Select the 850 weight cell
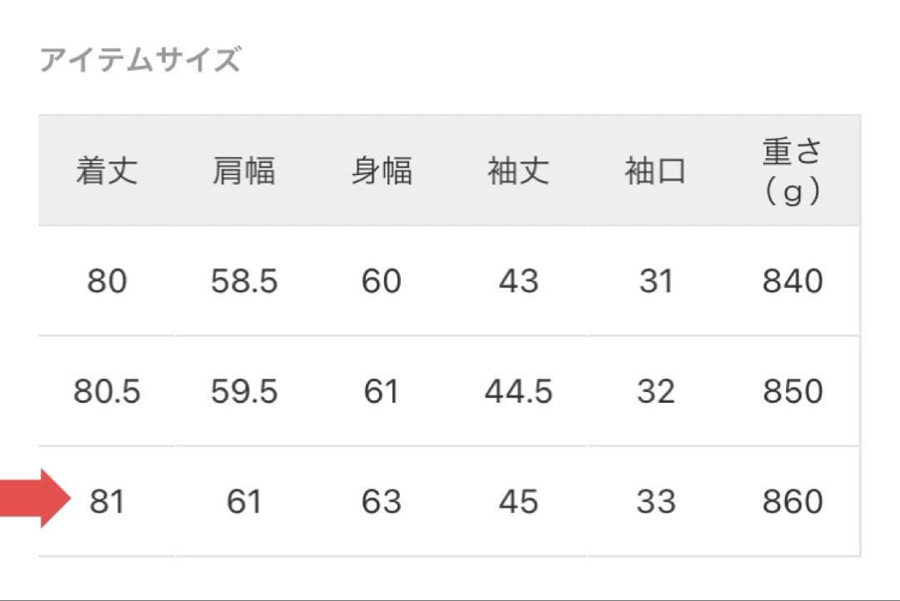This screenshot has height=601, width=900. (x=792, y=391)
